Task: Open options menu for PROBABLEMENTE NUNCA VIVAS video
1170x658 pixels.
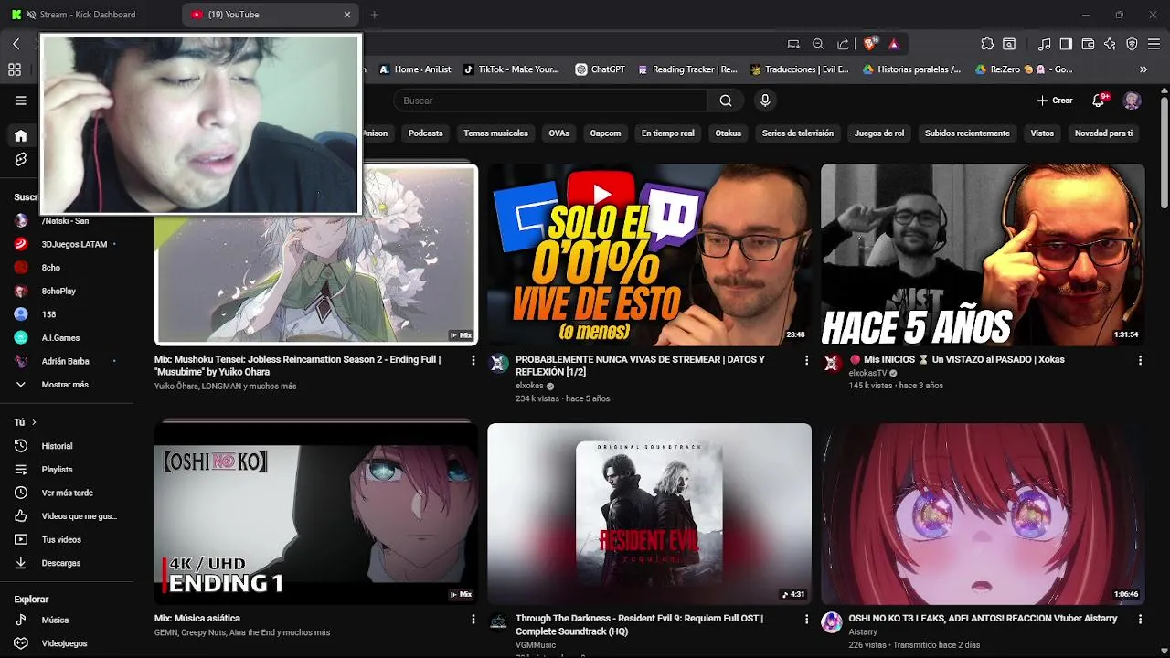Action: pyautogui.click(x=806, y=360)
